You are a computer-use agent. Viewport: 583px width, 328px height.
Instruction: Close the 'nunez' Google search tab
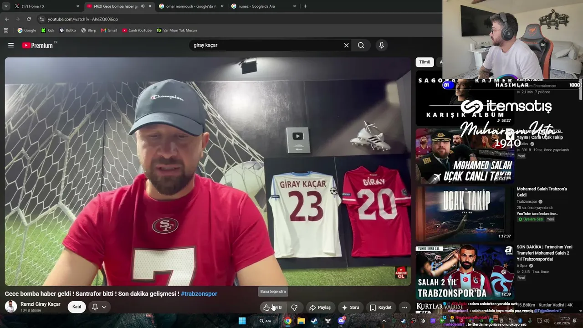(295, 6)
